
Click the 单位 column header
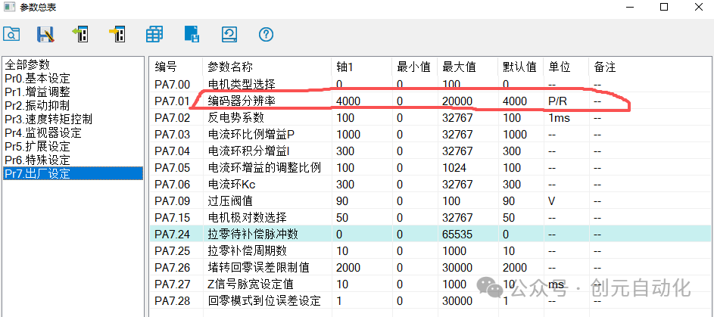(x=560, y=67)
